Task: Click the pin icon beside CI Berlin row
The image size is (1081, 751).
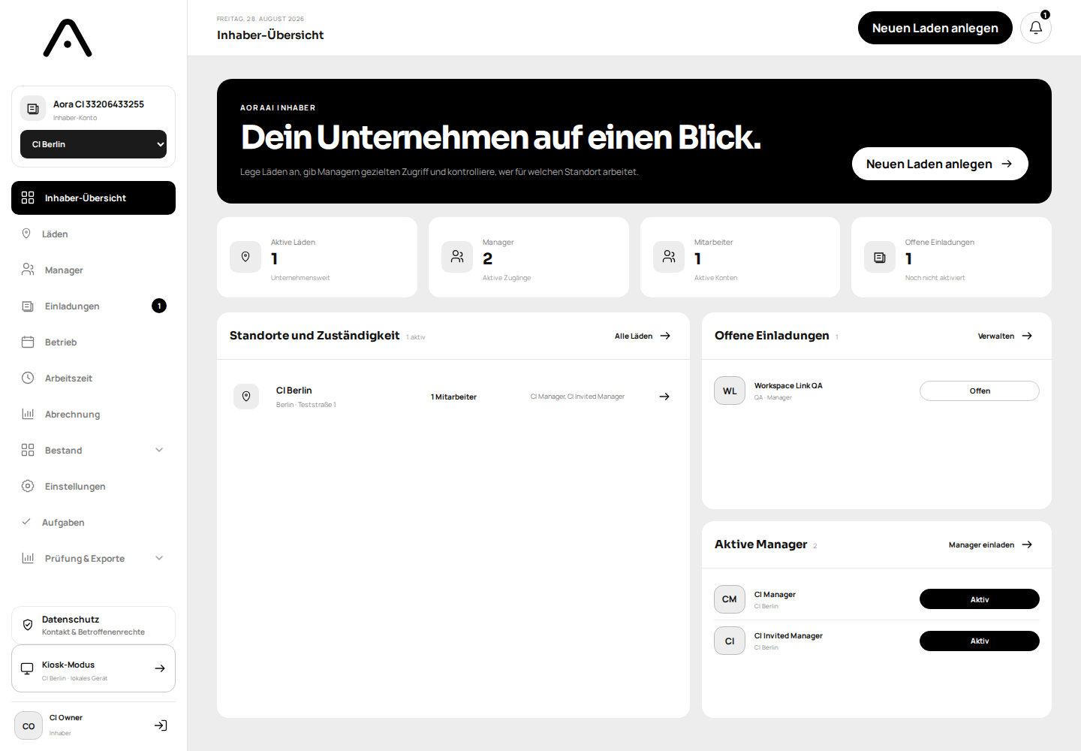Action: coord(246,397)
